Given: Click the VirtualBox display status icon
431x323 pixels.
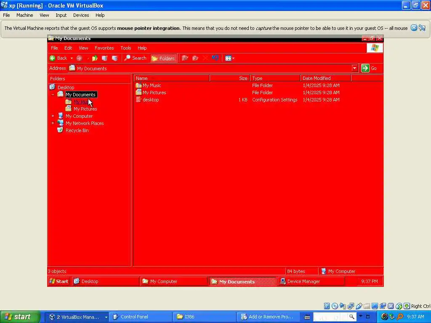Looking at the screenshot, I should (x=375, y=306).
